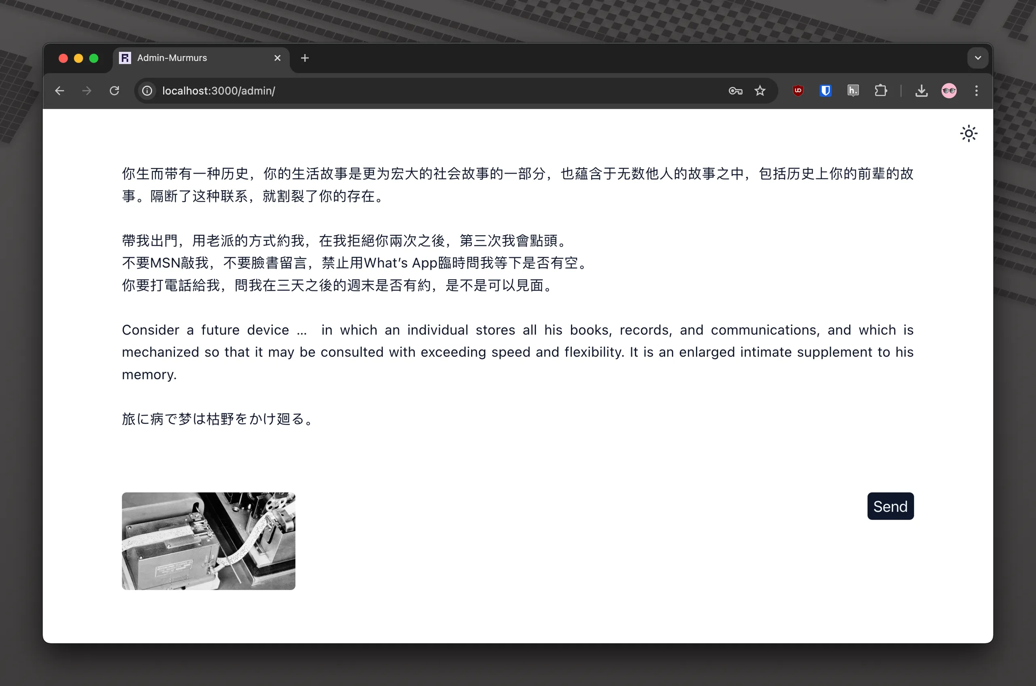Screen dimensions: 1036x686
Task: Click the yellow minimize window button
Action: 79,58
